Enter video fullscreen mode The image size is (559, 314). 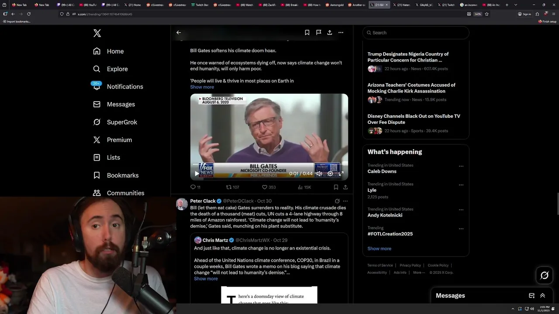coord(342,174)
